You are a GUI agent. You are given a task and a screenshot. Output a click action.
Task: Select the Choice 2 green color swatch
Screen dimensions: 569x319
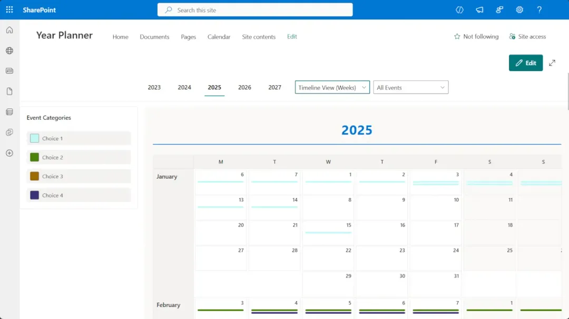click(x=35, y=157)
